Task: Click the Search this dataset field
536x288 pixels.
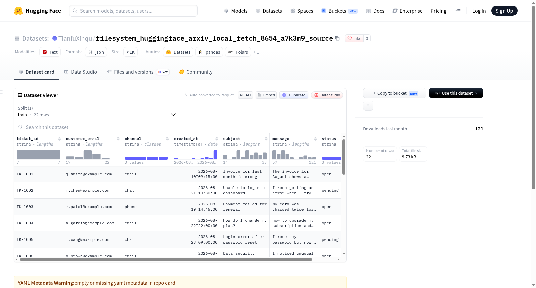Action: coord(180,127)
